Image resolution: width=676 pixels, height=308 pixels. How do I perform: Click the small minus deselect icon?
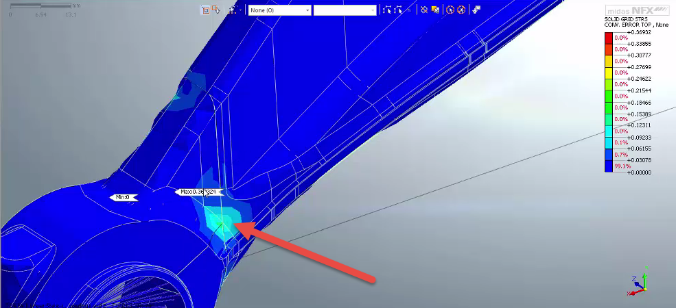(x=409, y=10)
